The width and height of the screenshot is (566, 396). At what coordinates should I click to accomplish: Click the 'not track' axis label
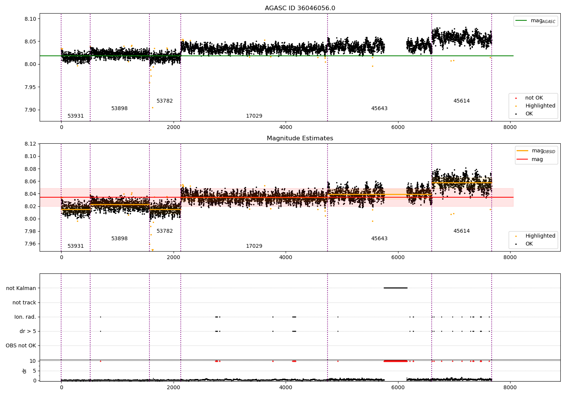(x=24, y=303)
